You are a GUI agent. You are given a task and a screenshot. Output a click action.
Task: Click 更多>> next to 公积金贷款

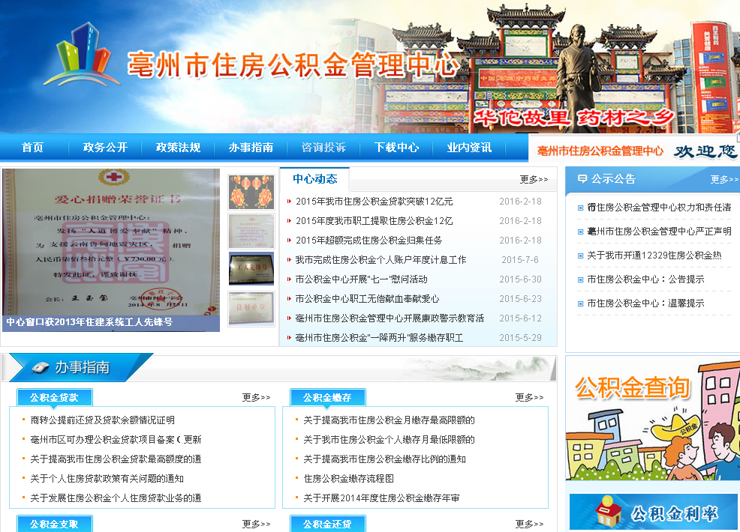tap(256, 398)
